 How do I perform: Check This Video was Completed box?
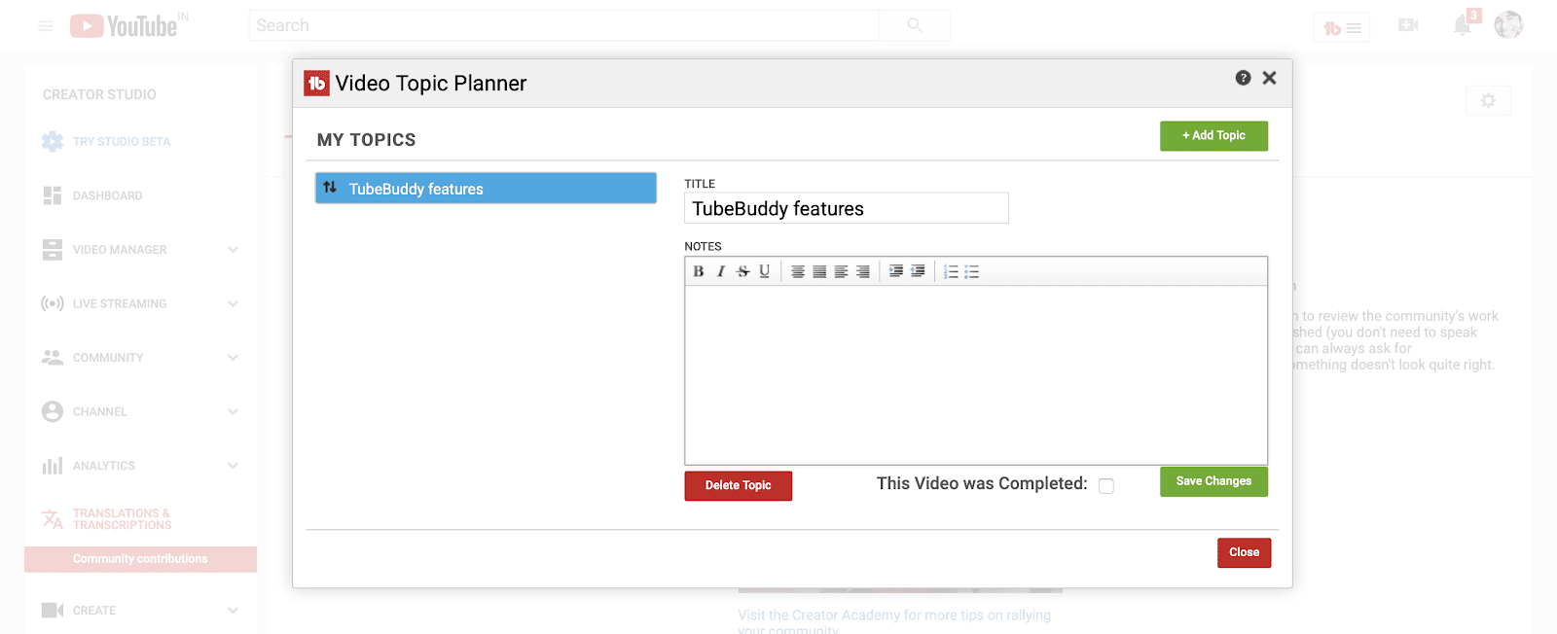pyautogui.click(x=1106, y=486)
